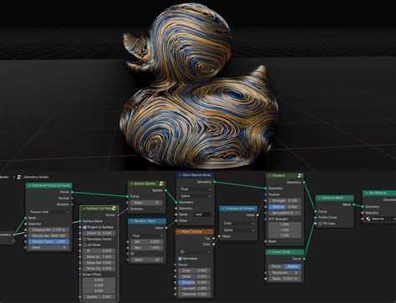Click the Density Factor slider

pyautogui.click(x=49, y=241)
